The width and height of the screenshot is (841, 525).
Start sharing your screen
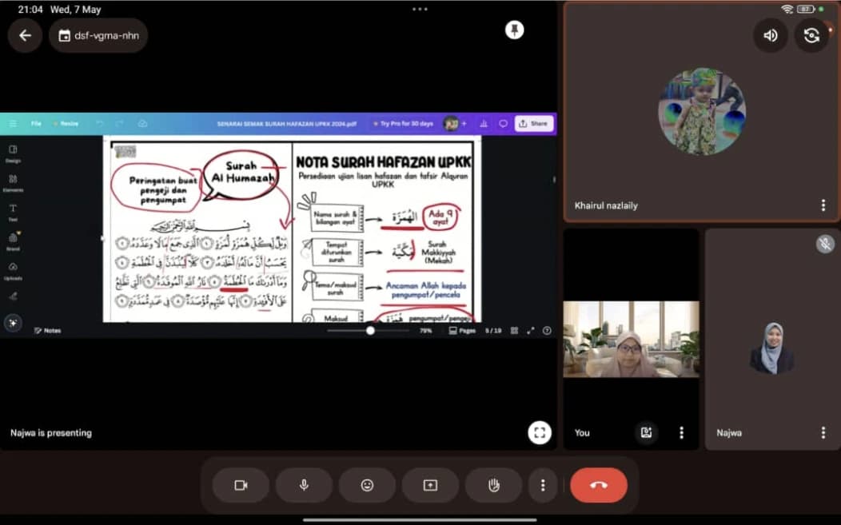tap(430, 485)
